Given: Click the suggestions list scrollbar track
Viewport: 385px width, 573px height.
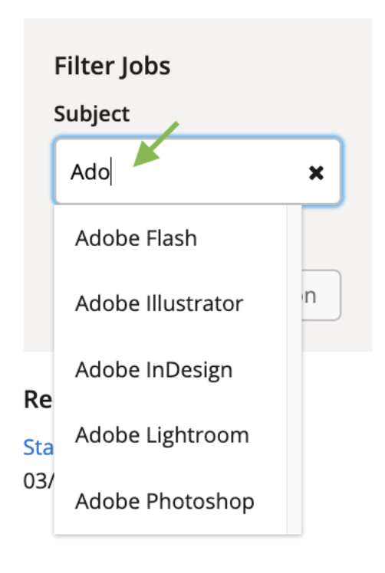Looking at the screenshot, I should [x=295, y=369].
